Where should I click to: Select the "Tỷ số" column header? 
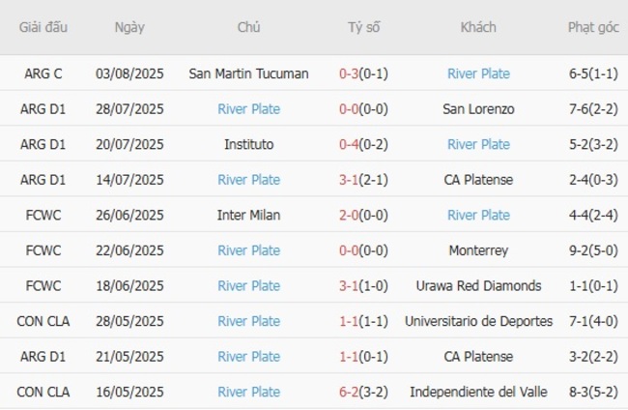point(363,27)
